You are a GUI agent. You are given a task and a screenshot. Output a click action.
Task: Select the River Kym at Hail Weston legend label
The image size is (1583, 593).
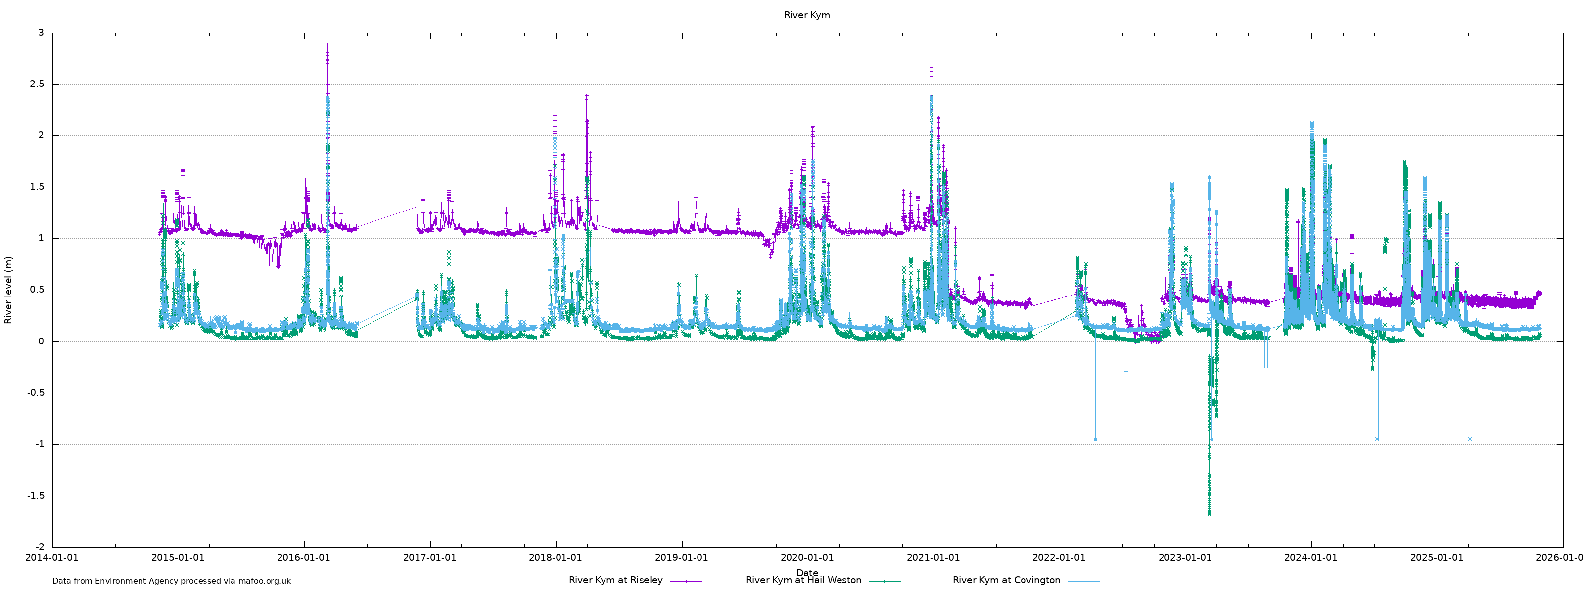[x=803, y=580]
